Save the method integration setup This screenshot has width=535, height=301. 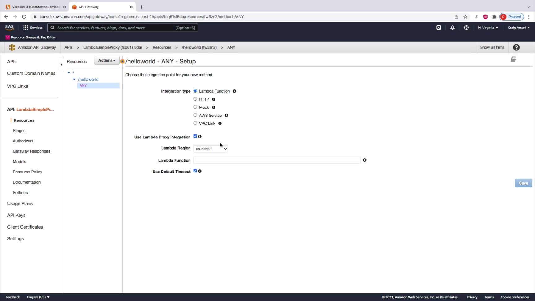523,183
